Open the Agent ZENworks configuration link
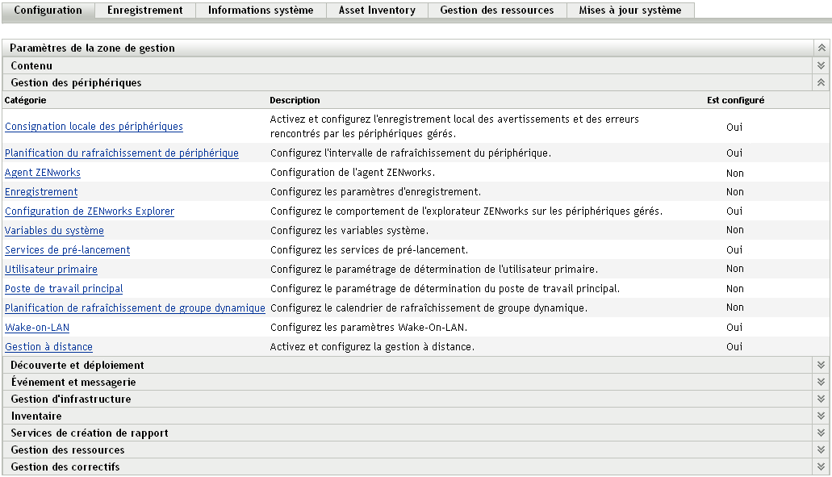Image resolution: width=832 pixels, height=477 pixels. [43, 173]
